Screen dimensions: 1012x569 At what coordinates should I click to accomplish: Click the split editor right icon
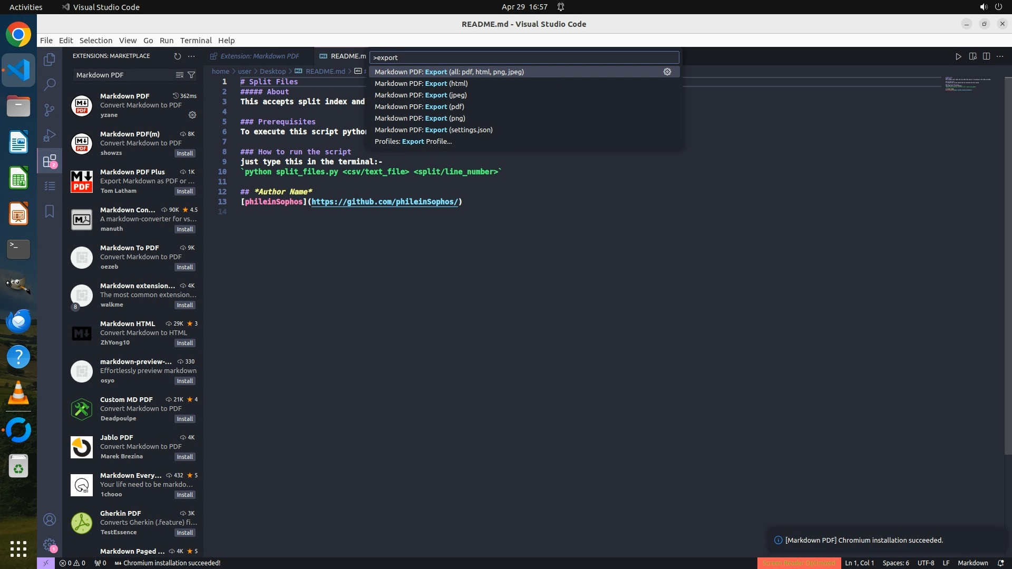click(986, 56)
